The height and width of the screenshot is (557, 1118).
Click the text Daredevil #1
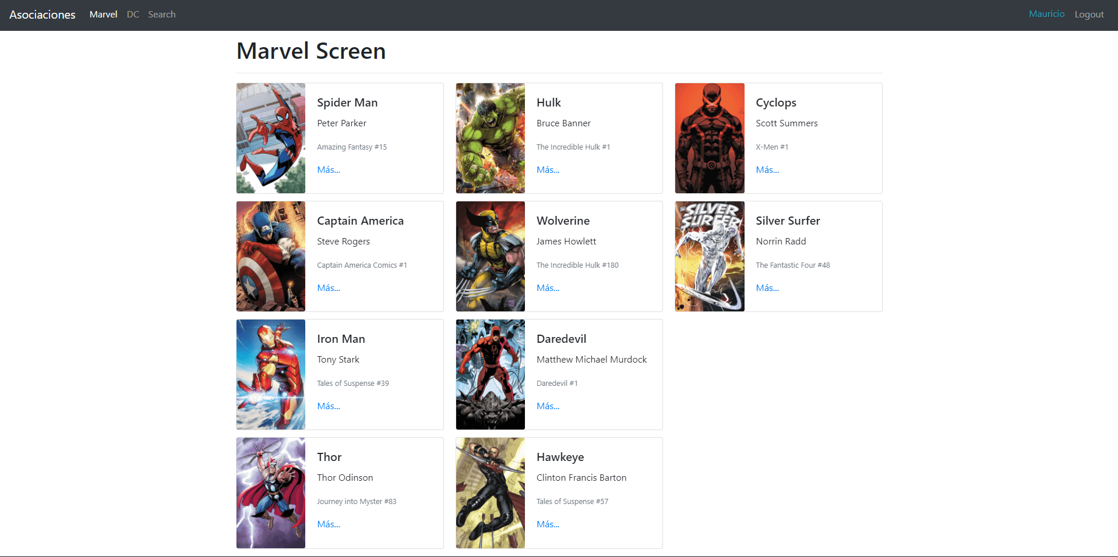click(557, 384)
